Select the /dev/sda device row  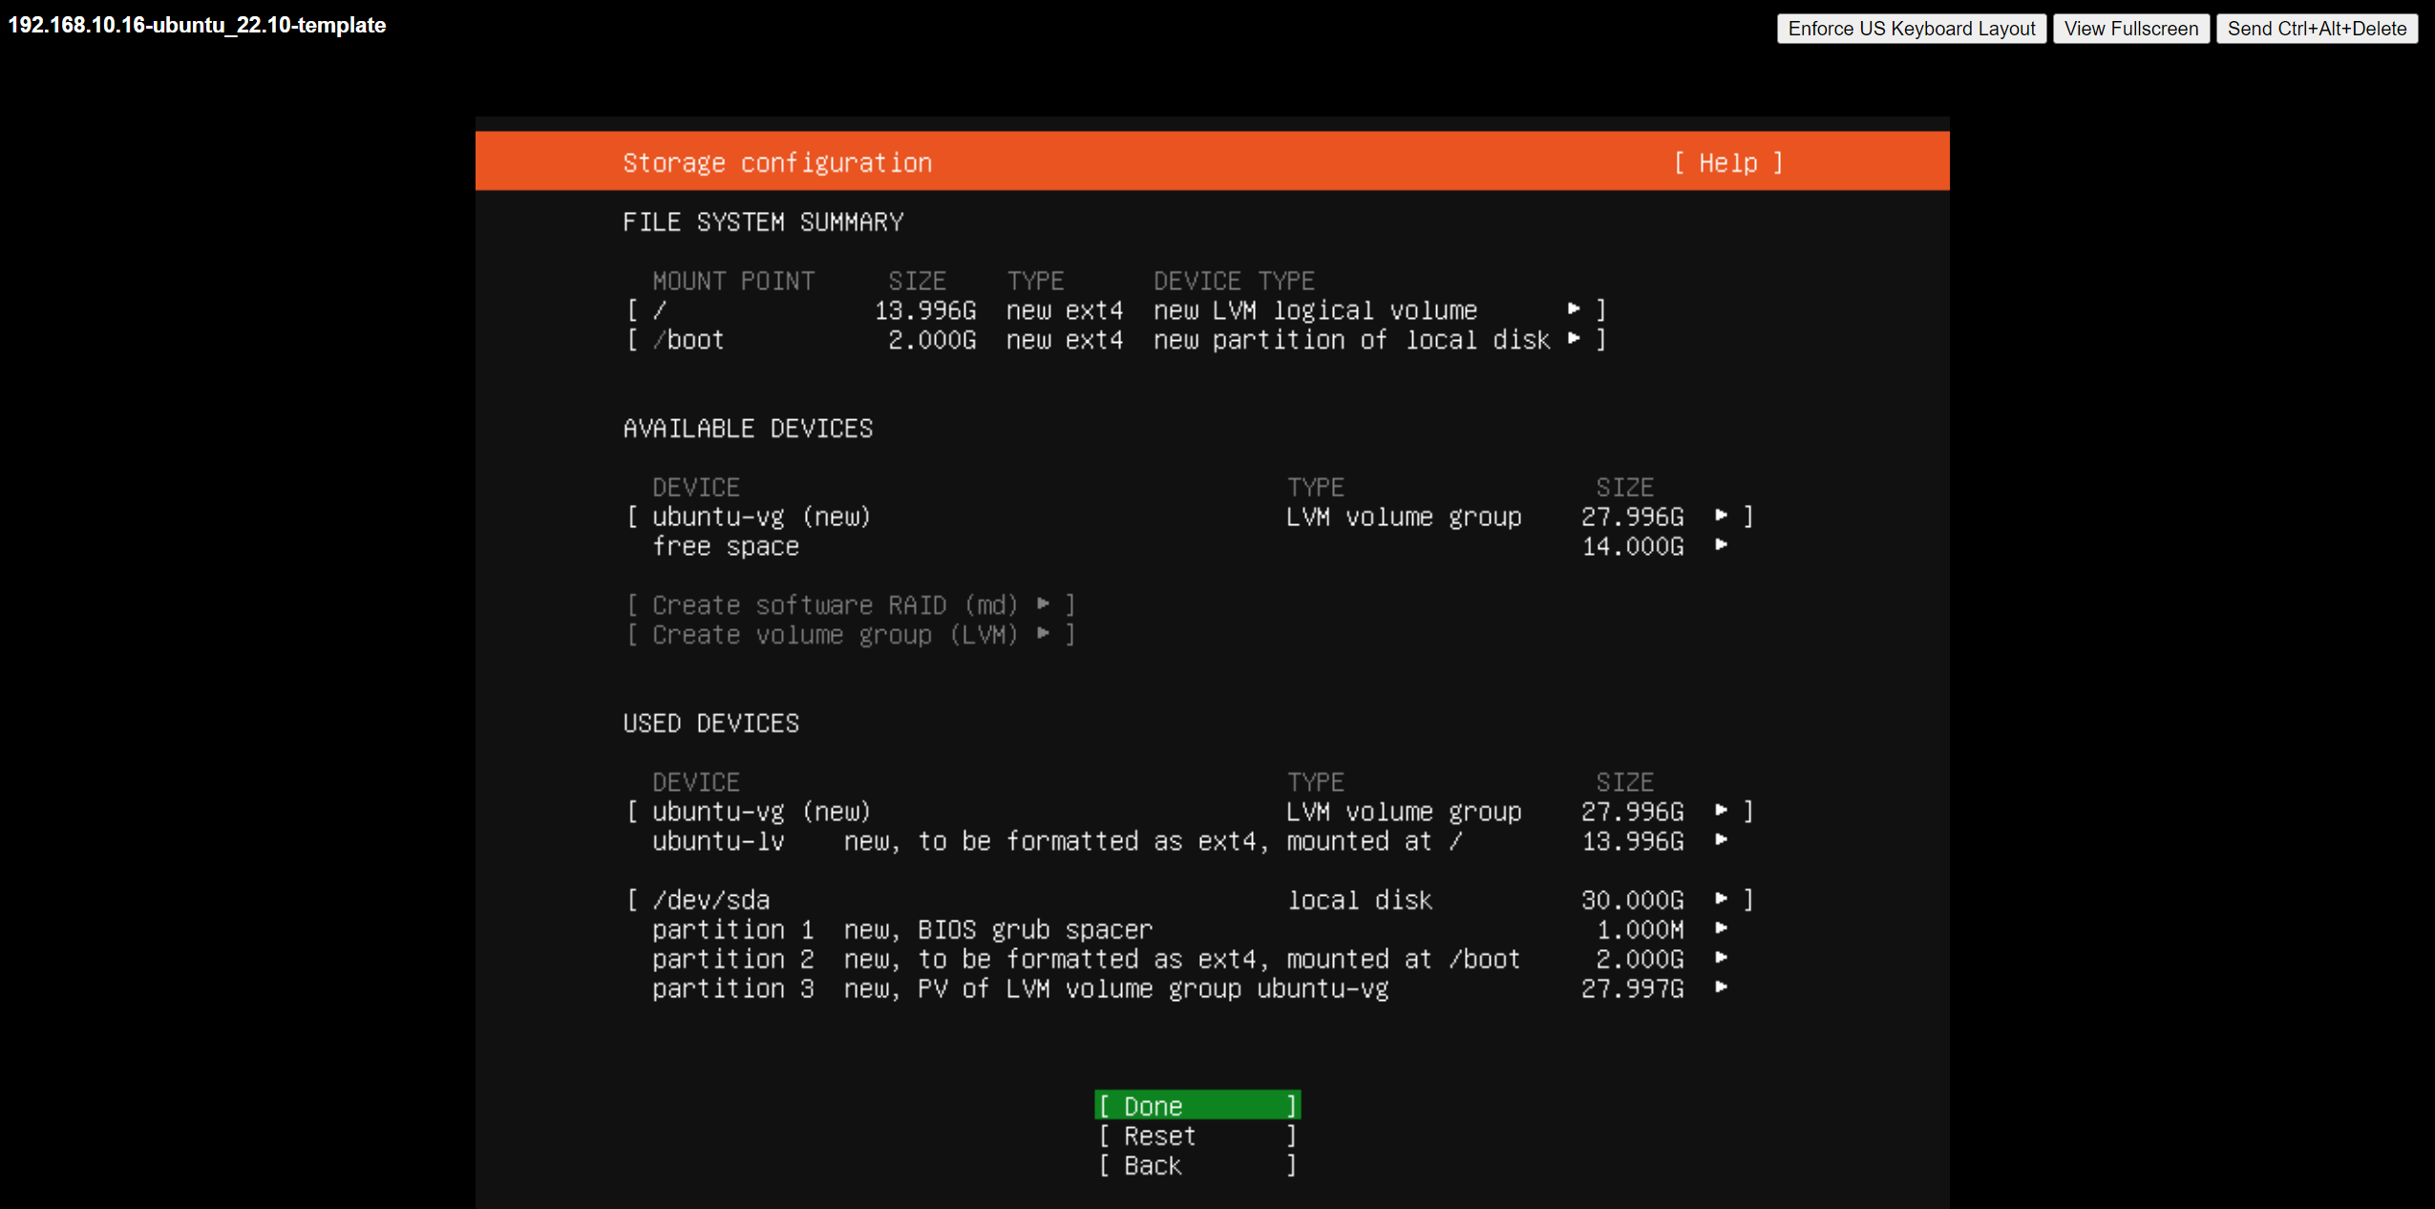pos(1190,900)
